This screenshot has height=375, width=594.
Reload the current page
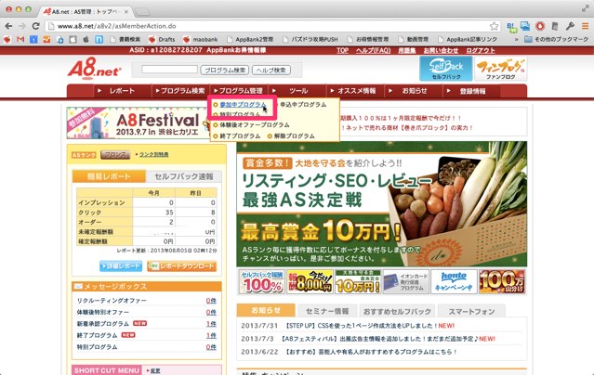[x=35, y=26]
